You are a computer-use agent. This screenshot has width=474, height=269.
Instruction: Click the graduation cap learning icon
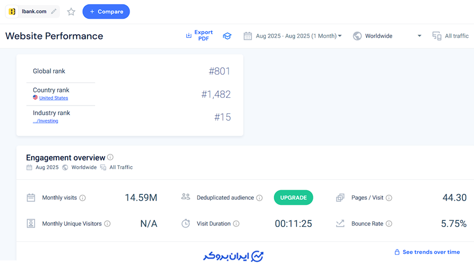coord(227,36)
